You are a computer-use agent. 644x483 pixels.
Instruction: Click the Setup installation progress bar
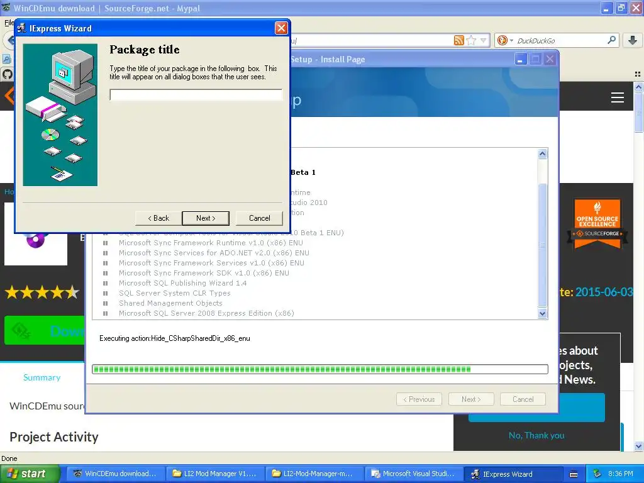pyautogui.click(x=320, y=369)
